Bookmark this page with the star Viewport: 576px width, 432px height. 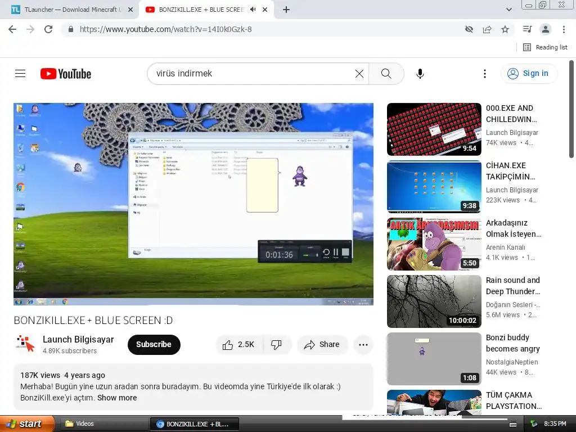[x=505, y=29]
